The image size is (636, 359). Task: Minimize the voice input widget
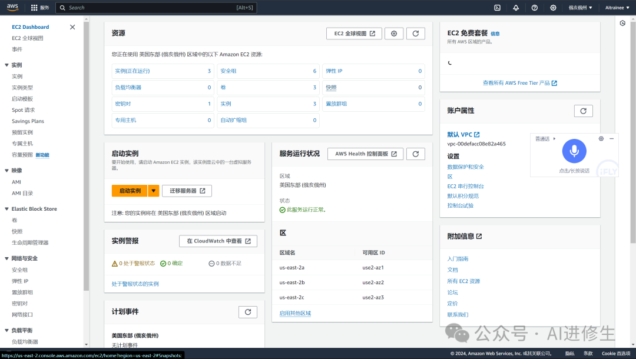(x=611, y=138)
